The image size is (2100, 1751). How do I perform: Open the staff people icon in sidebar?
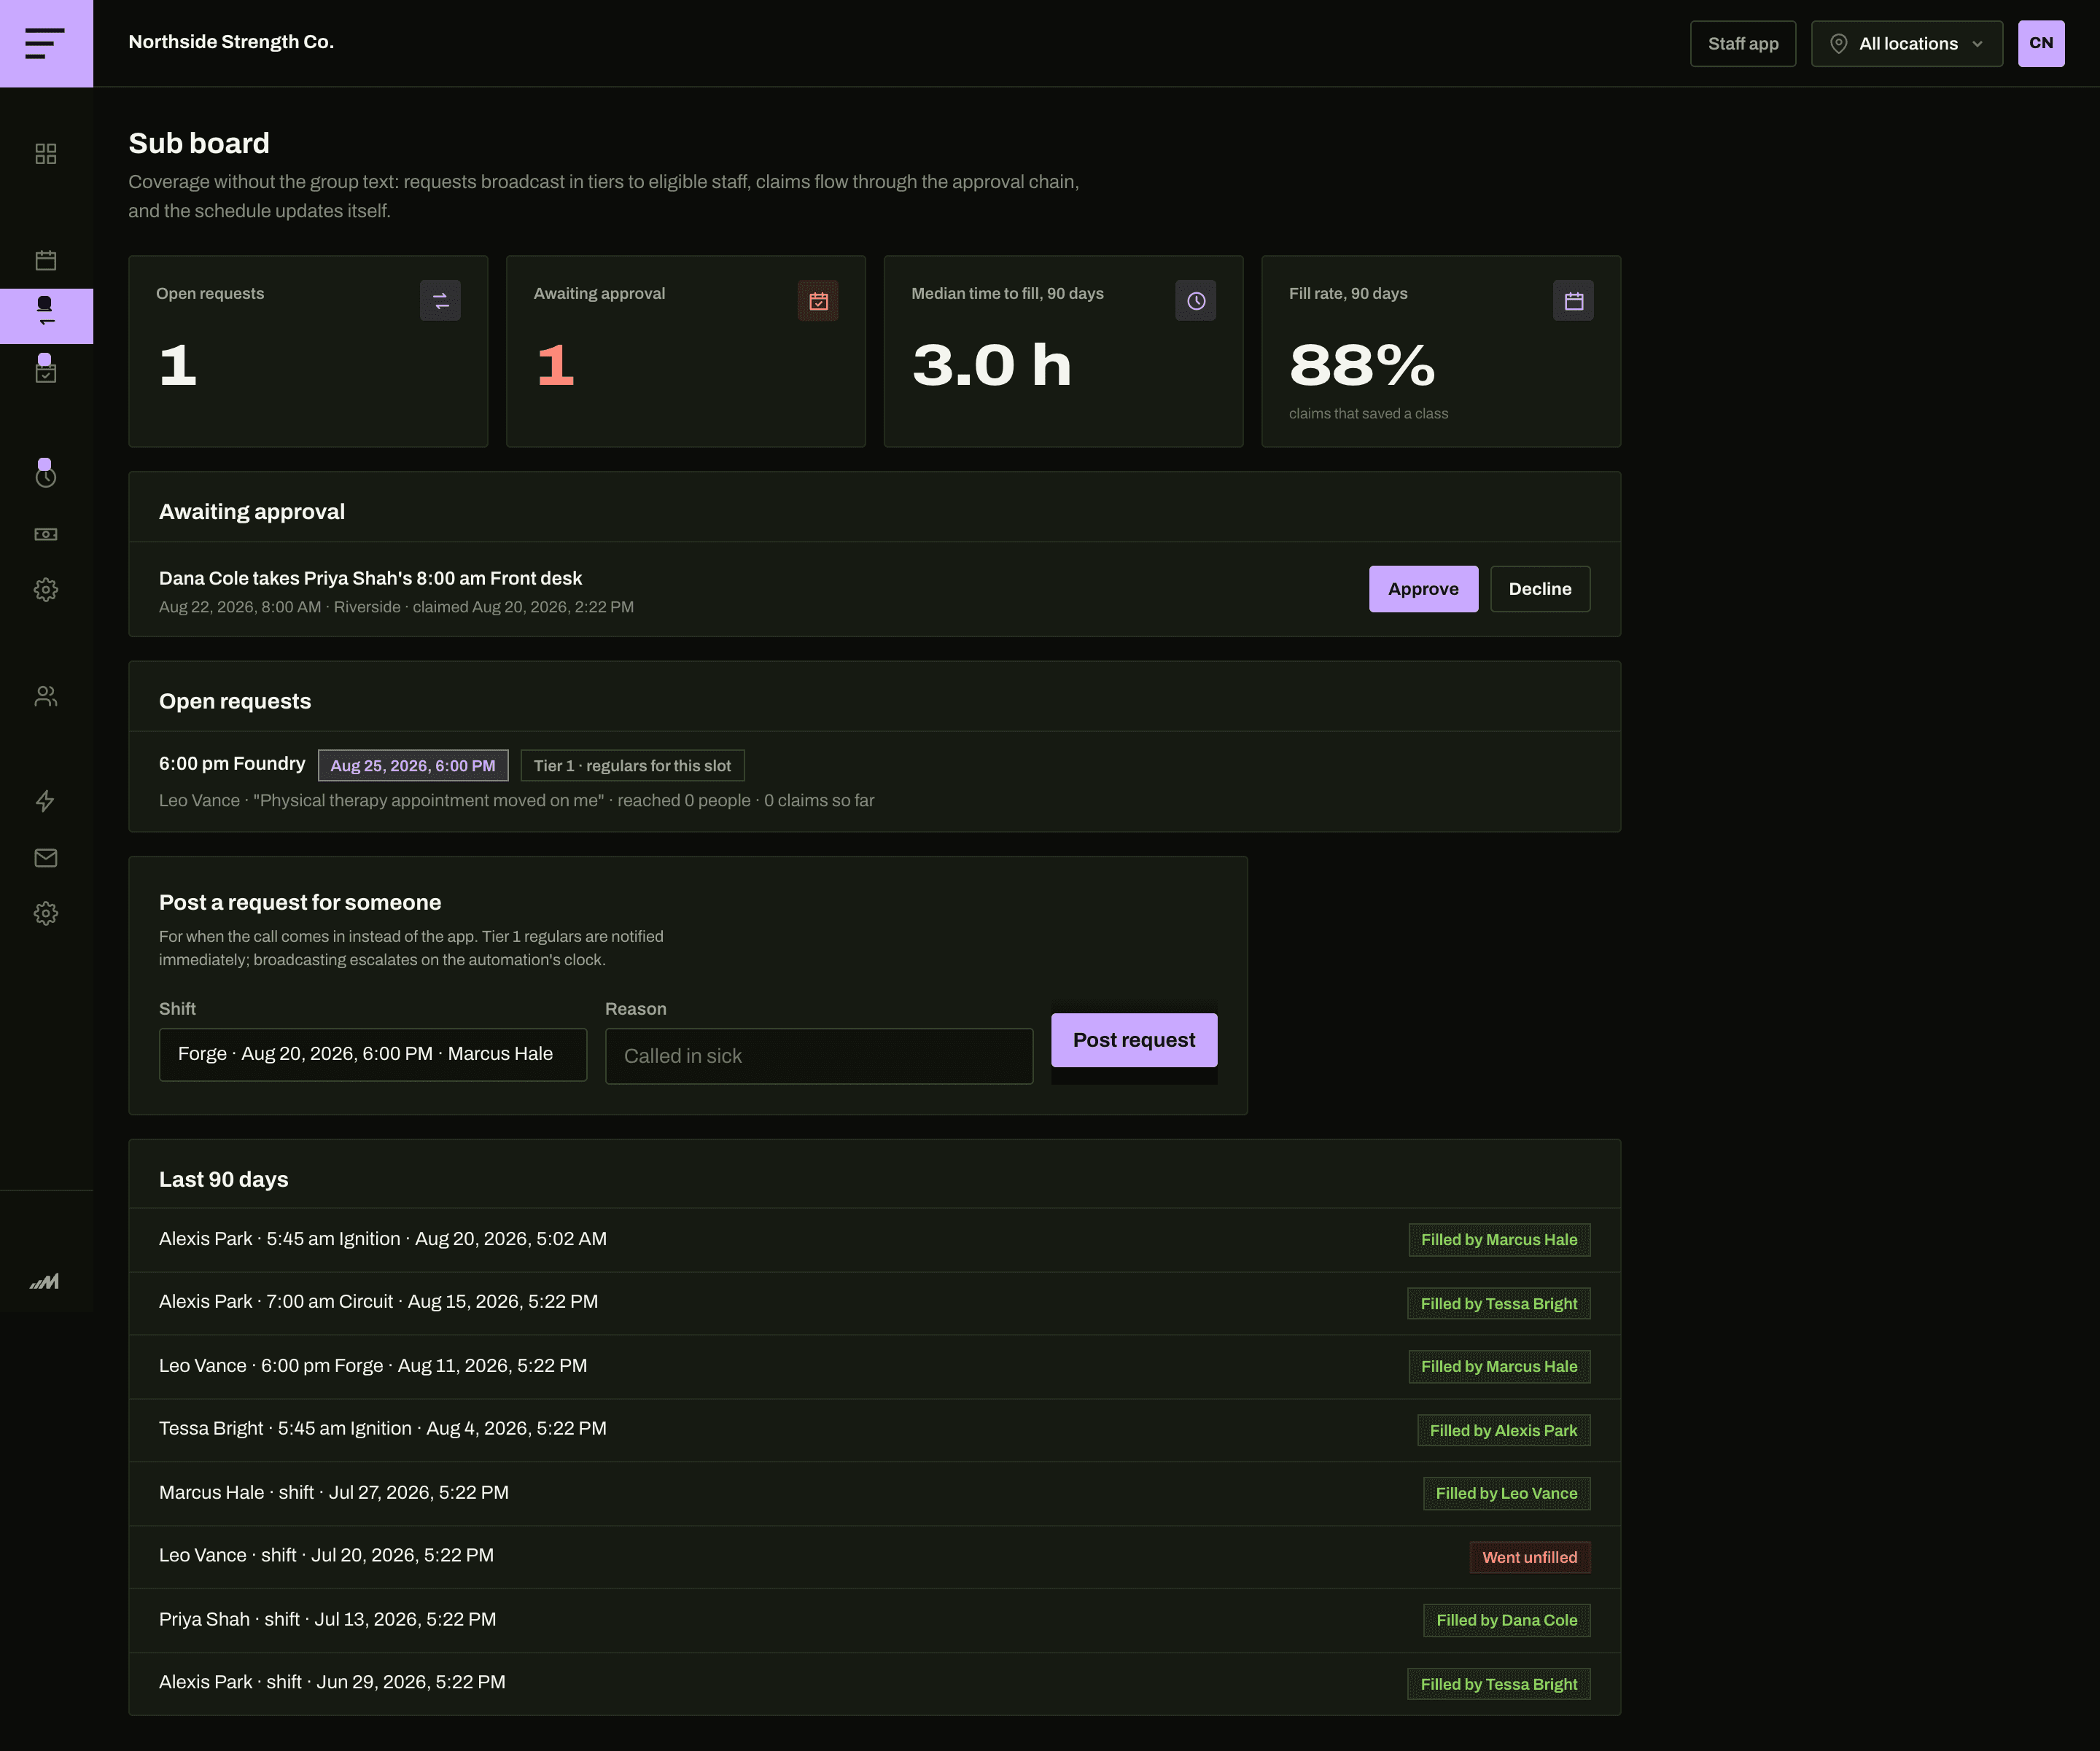(46, 696)
